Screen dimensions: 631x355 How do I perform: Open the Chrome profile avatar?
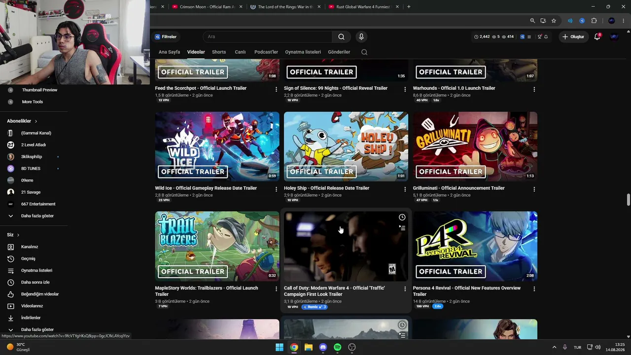[612, 21]
